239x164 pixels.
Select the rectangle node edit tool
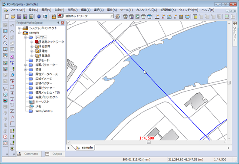pos(12,87)
